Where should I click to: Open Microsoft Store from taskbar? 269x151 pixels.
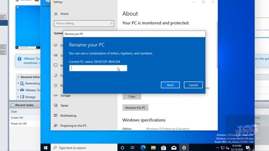[x=164, y=148]
